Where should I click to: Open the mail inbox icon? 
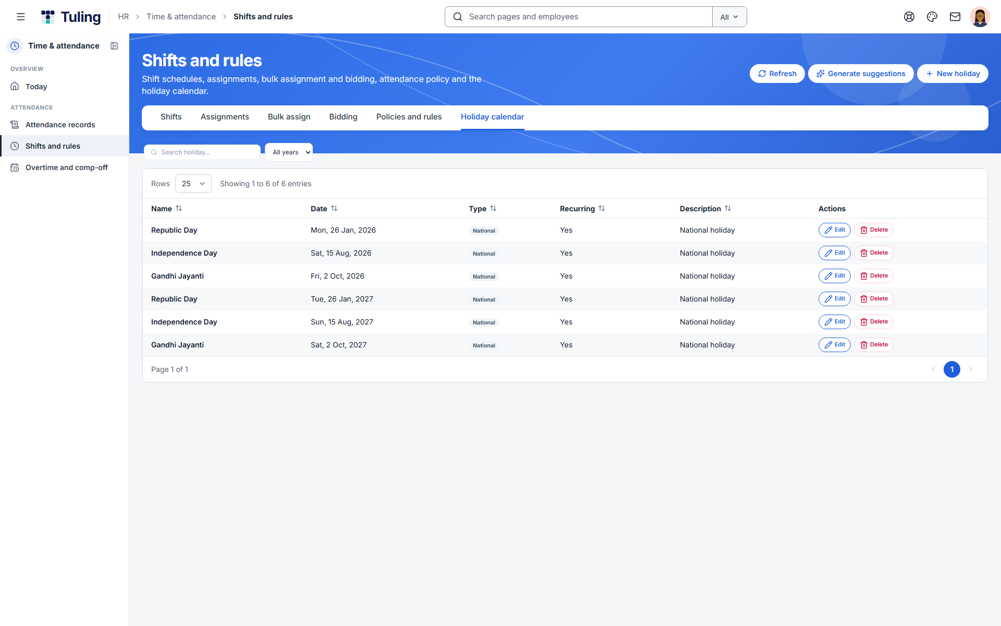[x=955, y=17]
